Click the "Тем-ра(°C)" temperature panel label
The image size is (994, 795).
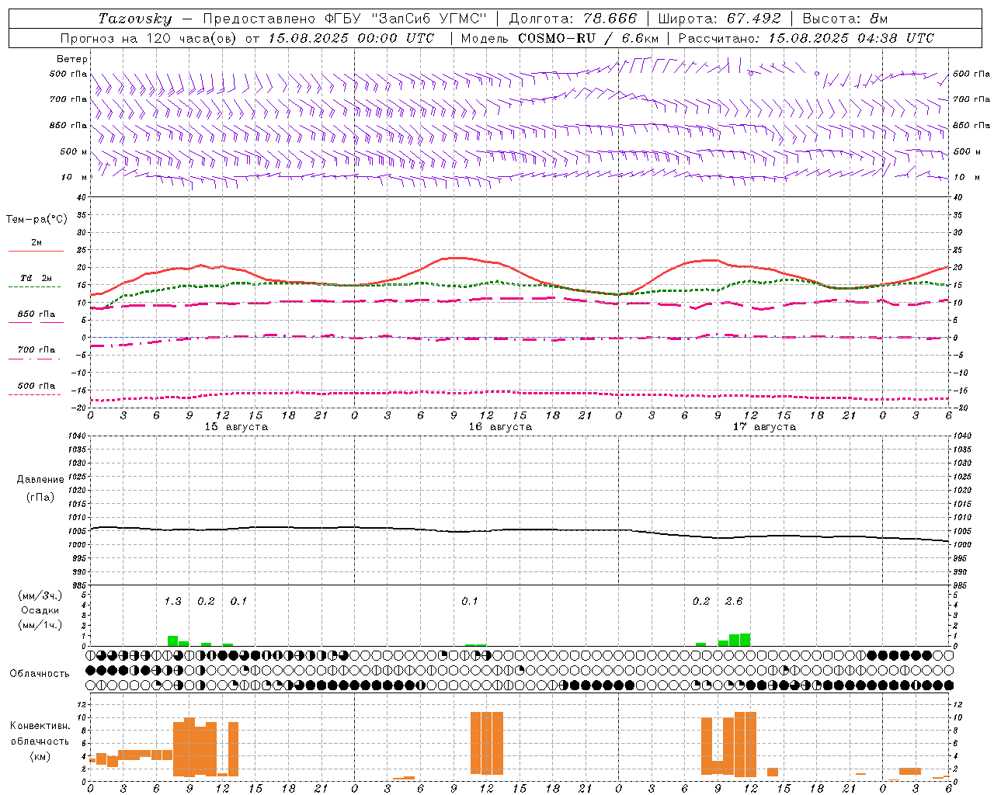point(36,220)
